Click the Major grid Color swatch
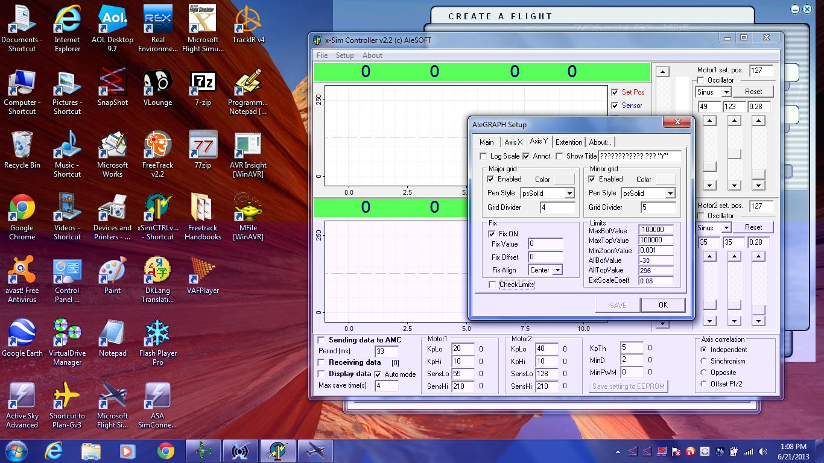 tap(564, 179)
